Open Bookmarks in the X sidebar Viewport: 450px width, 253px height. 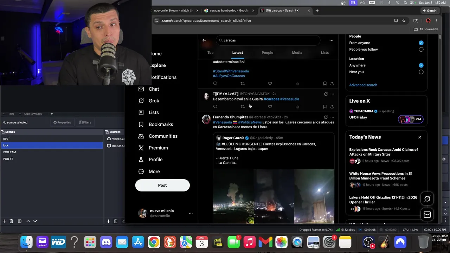click(x=156, y=124)
